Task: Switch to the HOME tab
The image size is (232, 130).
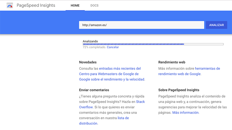Action: pos(75,5)
